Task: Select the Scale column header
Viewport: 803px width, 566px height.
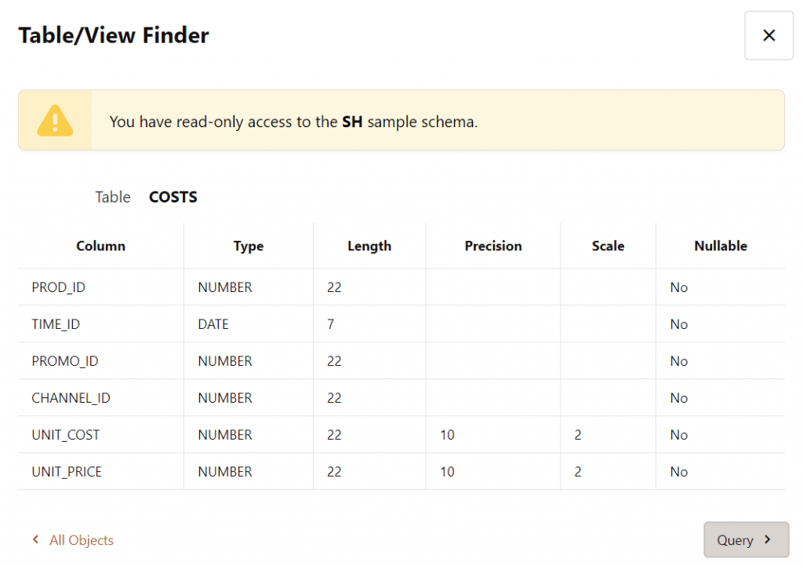Action: [608, 246]
